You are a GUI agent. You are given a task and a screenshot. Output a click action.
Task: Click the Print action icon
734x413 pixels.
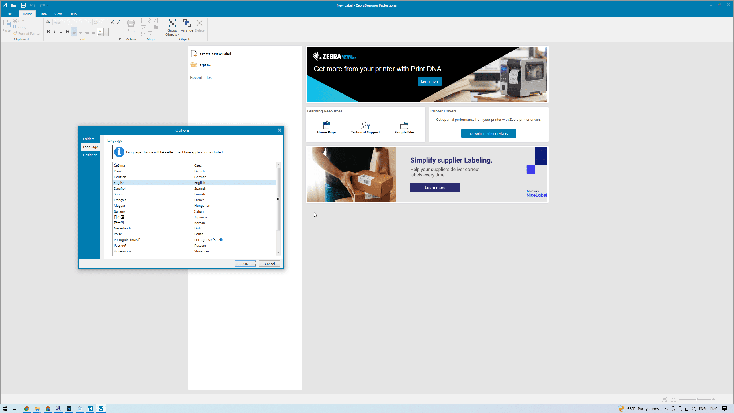[131, 23]
